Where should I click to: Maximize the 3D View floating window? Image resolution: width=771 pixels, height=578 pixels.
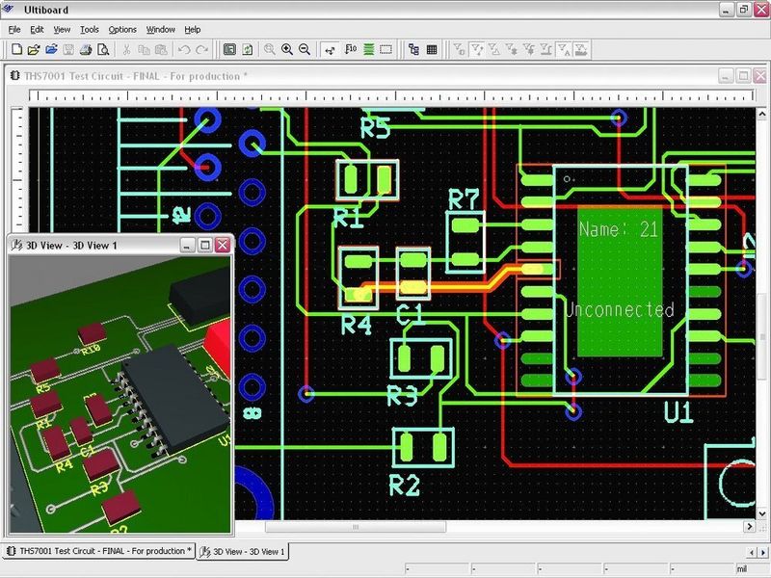(205, 245)
